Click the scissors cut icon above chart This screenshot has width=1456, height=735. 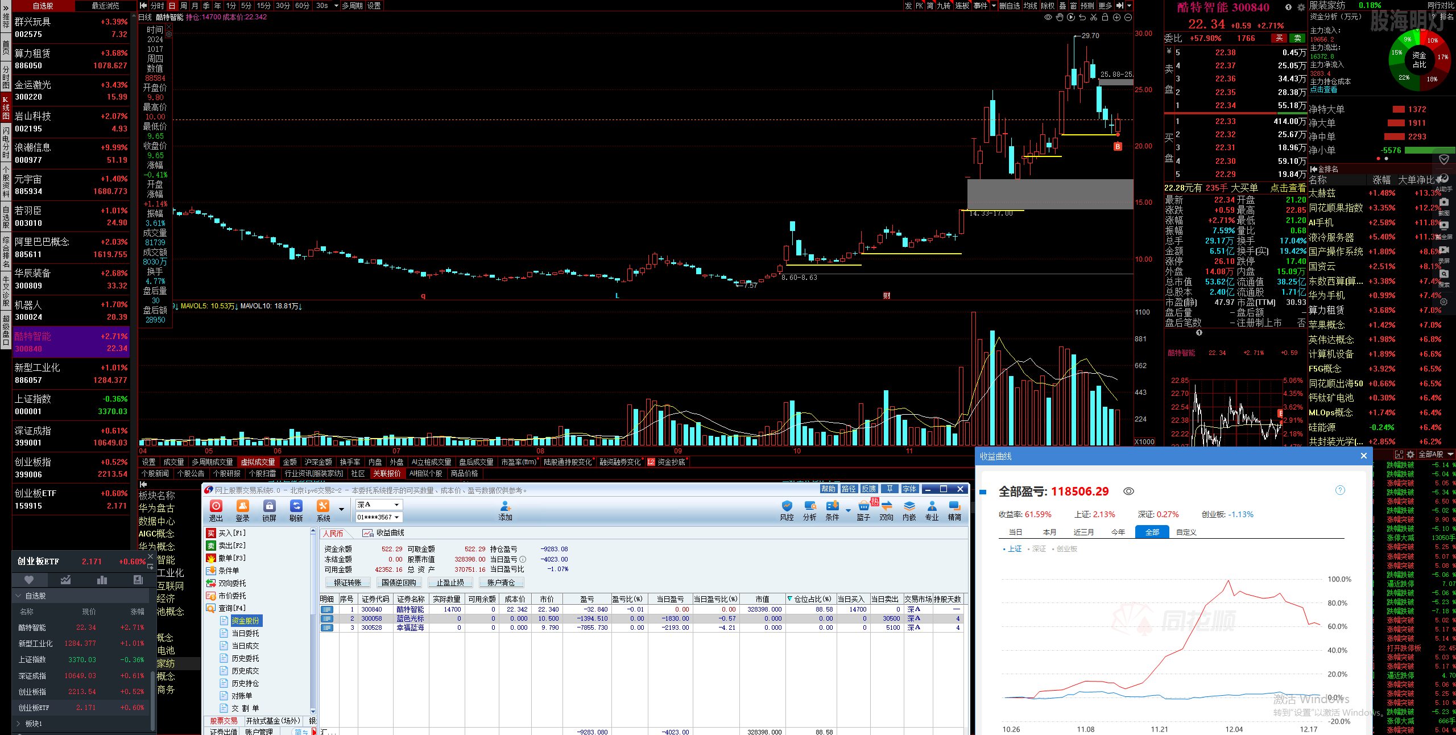[x=1094, y=18]
